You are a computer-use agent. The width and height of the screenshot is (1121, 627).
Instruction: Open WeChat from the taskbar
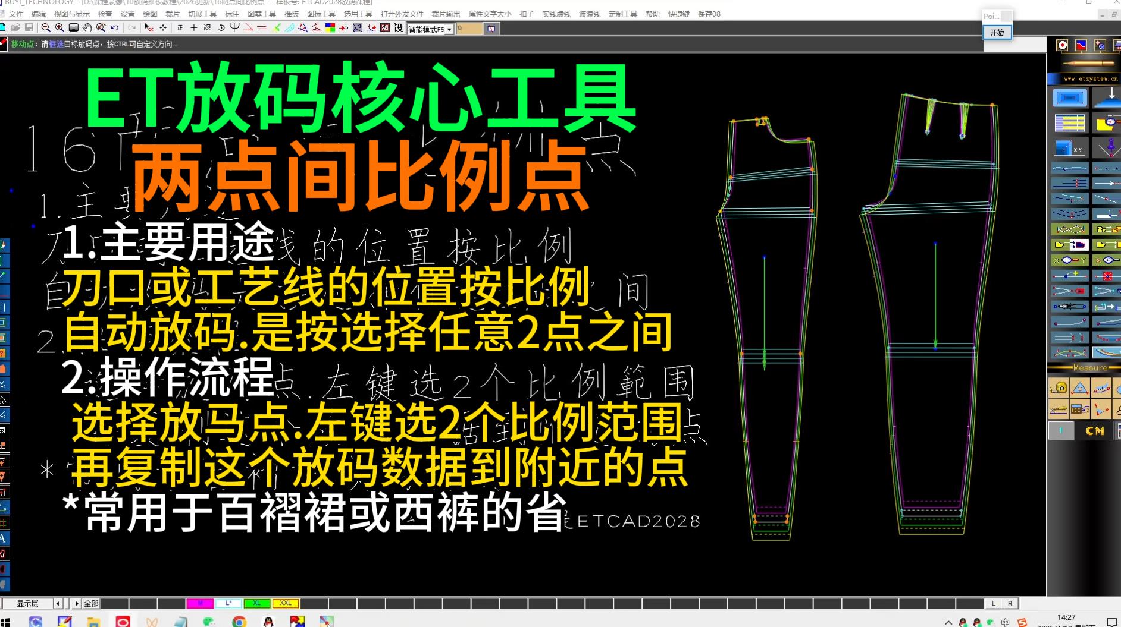tap(208, 623)
